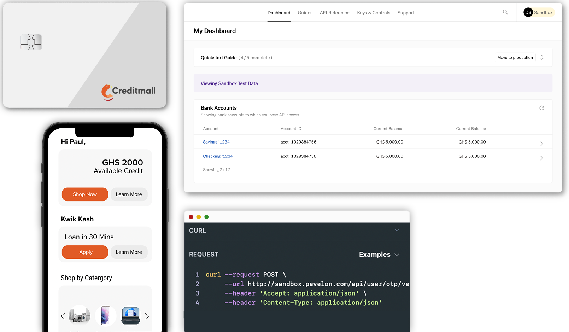
Task: Click the Account ID column header
Action: click(x=291, y=129)
